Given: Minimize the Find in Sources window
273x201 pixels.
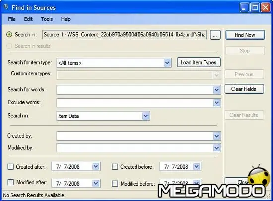Looking at the screenshot, I should [x=244, y=7].
